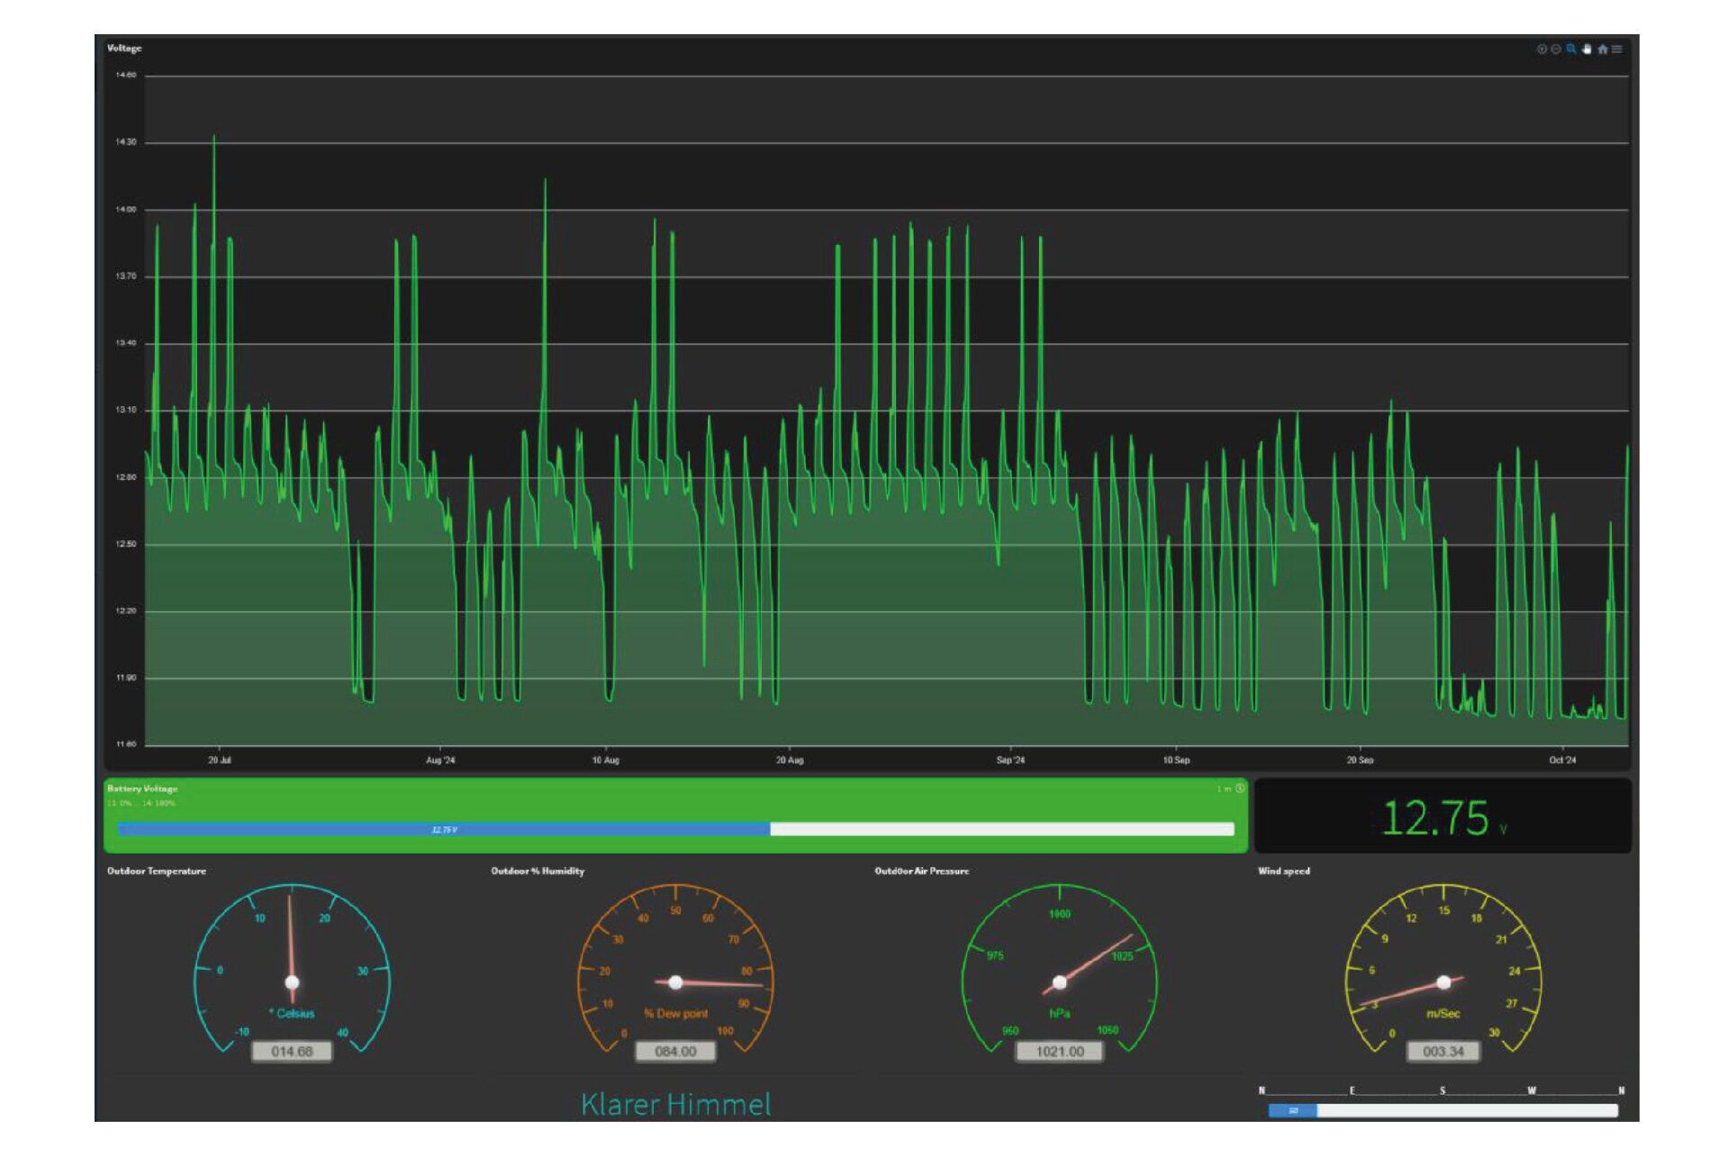Click the Sep '24 x-axis label
This screenshot has width=1736, height=1156.
1010,760
